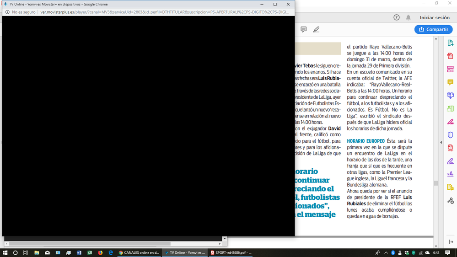Click the horizontal scrollbar thumb below the player

pos(90,244)
